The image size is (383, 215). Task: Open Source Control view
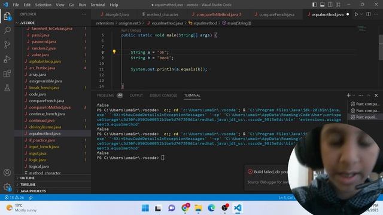click(7, 45)
